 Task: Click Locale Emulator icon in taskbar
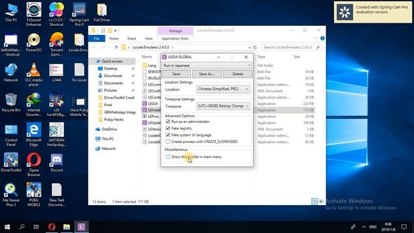click(82, 227)
